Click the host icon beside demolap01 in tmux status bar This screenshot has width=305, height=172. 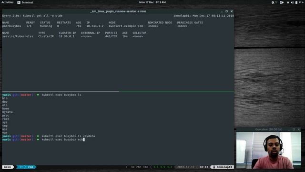click(214, 167)
